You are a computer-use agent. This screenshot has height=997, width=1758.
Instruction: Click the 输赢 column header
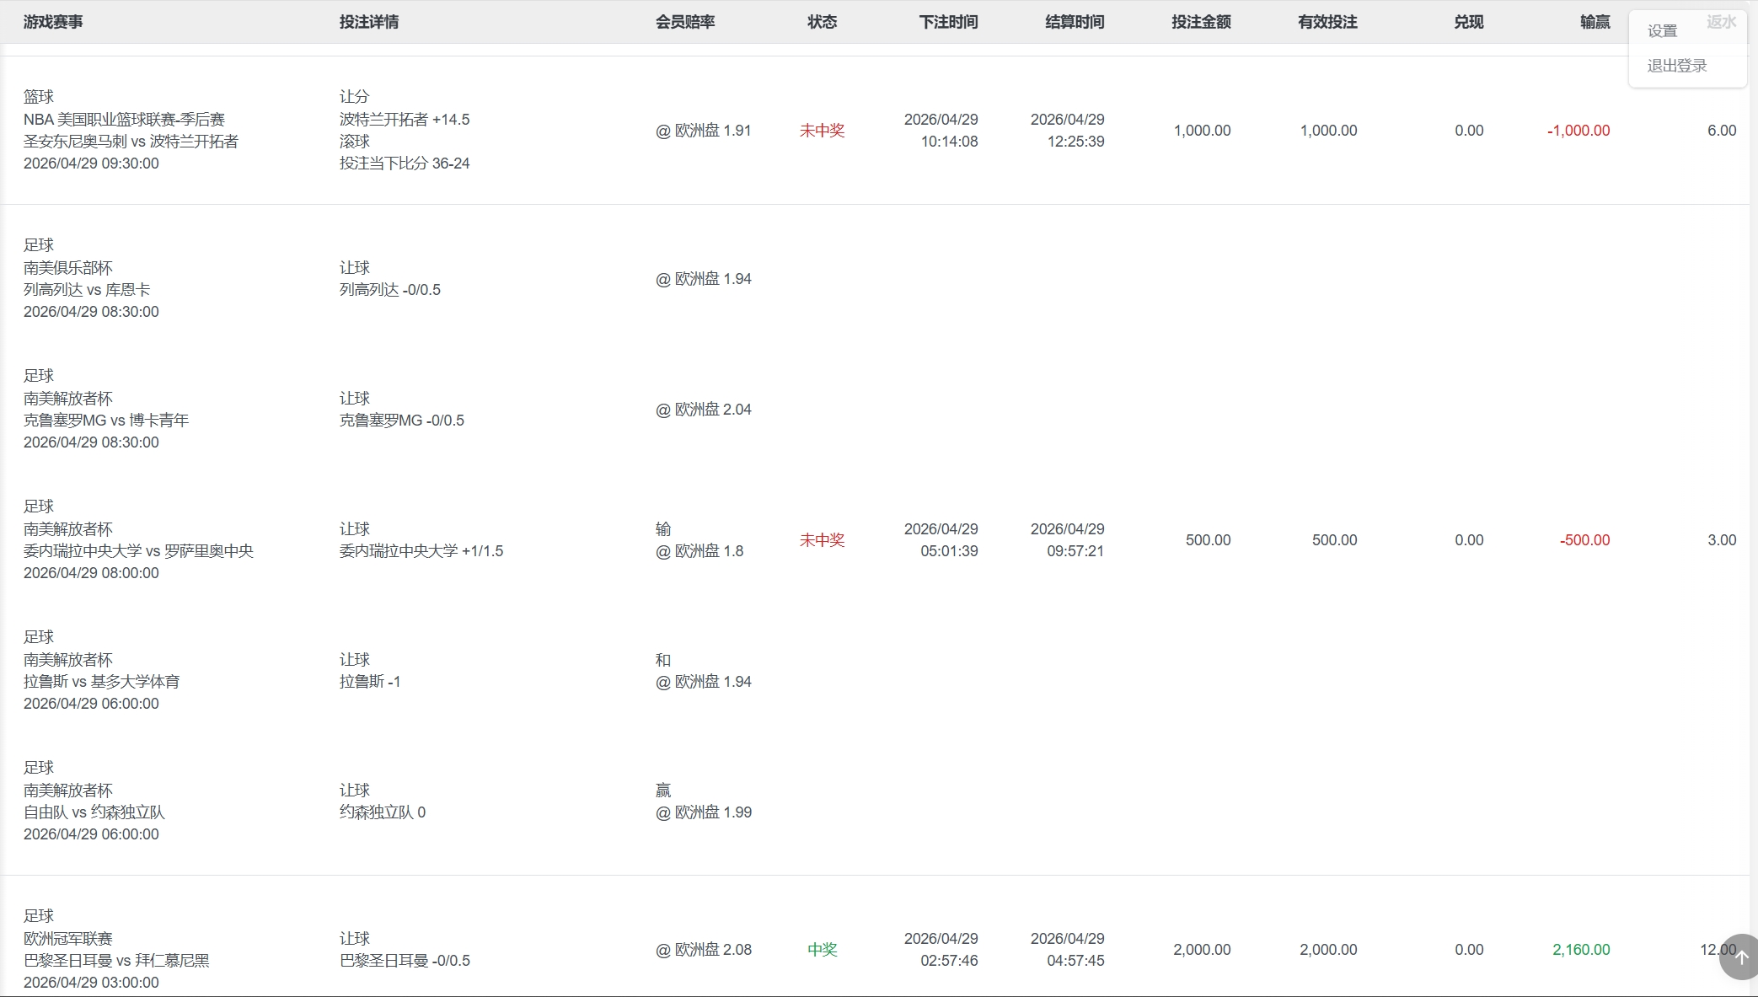click(x=1595, y=22)
